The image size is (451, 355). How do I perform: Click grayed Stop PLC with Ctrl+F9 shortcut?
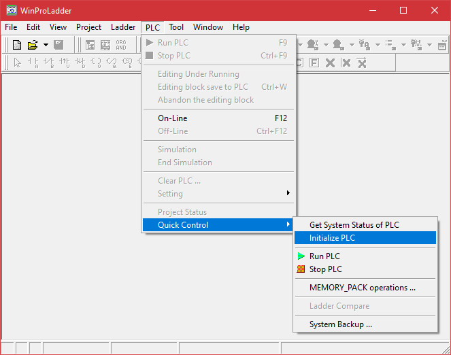coord(218,56)
